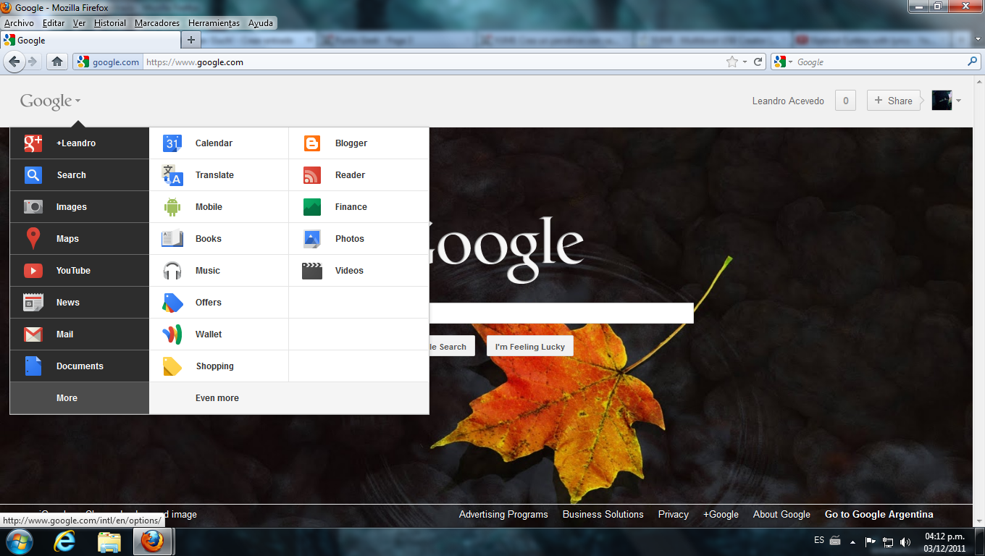
Task: Click the green Android Mobile icon
Action: click(172, 207)
